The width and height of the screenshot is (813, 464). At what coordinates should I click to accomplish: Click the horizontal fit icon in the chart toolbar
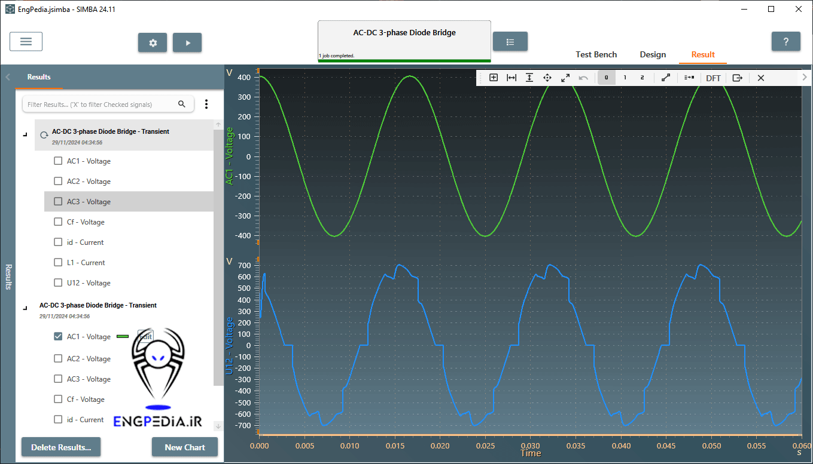[x=511, y=78]
